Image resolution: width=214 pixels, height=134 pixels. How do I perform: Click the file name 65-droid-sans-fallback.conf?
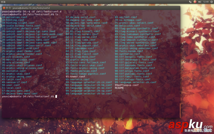tap(86, 62)
